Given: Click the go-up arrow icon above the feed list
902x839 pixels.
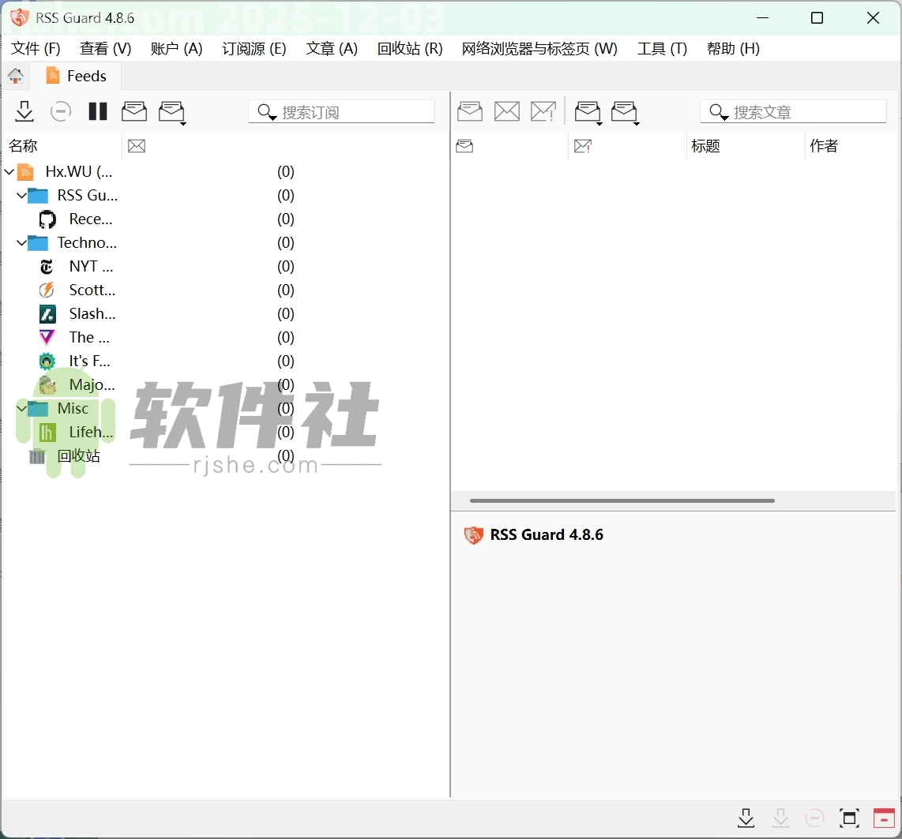Looking at the screenshot, I should click(16, 76).
